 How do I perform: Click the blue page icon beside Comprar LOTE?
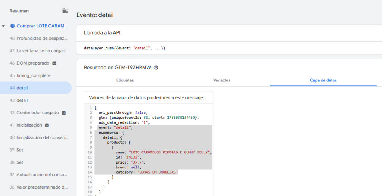pos(12,26)
